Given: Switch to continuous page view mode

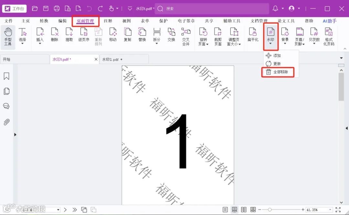Looking at the screenshot, I should (x=234, y=210).
